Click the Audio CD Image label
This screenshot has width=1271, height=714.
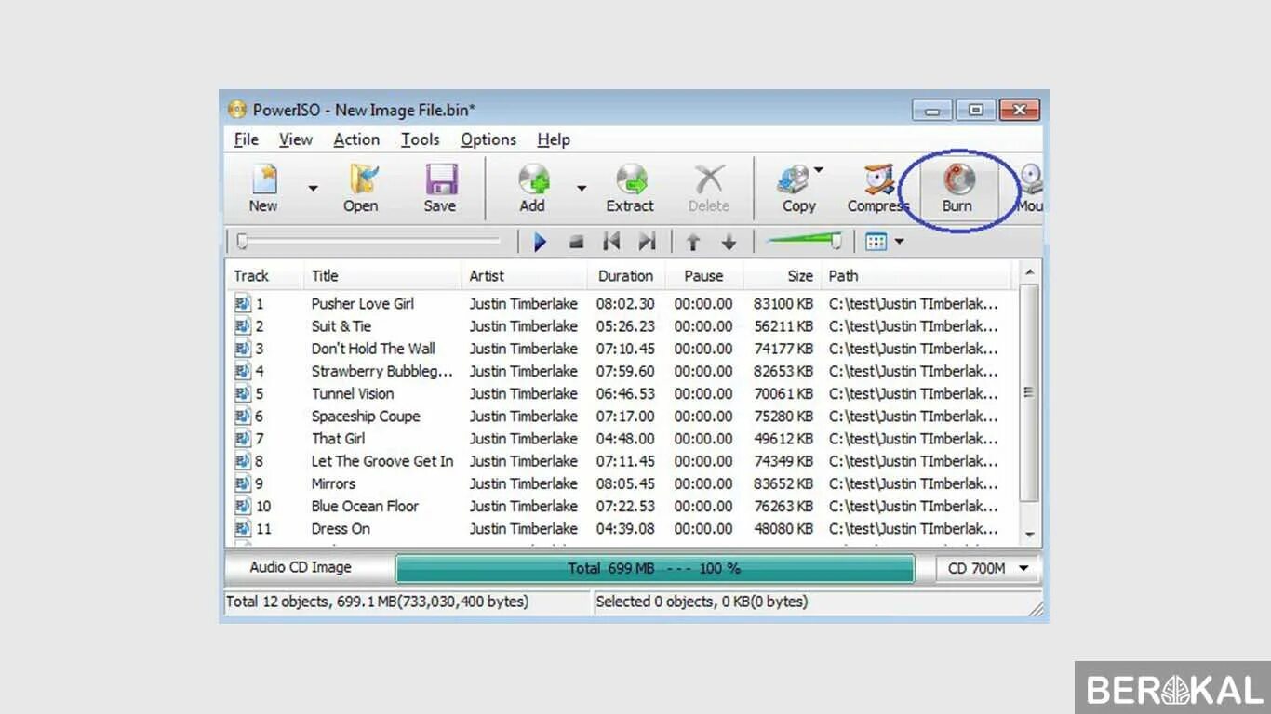click(x=301, y=567)
